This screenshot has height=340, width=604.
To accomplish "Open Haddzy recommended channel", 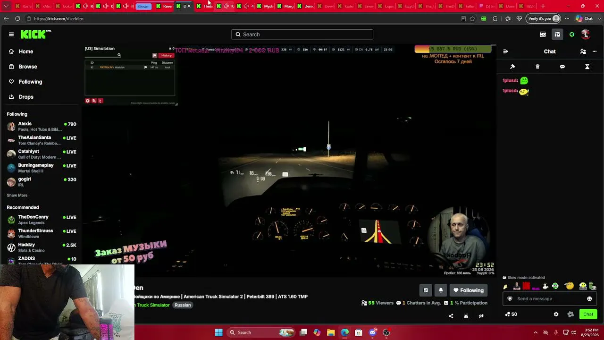I will click(x=42, y=247).
